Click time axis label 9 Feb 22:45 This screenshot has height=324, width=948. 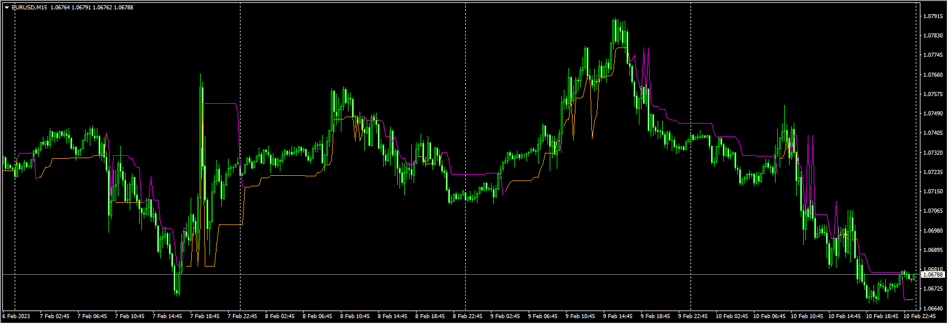point(693,316)
